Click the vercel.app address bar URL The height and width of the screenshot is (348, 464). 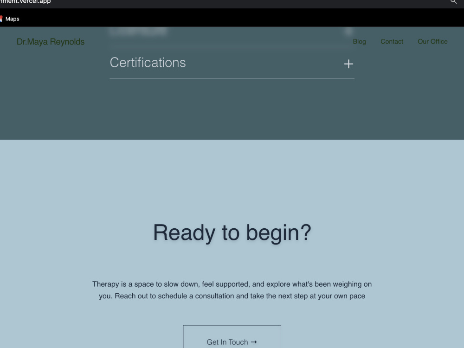[x=26, y=2]
